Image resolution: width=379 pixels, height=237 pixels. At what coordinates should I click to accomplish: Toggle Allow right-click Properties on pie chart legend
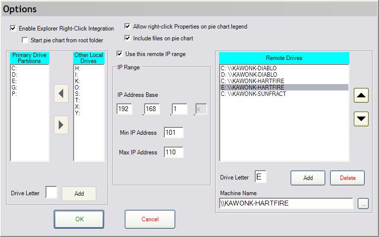[x=128, y=27]
